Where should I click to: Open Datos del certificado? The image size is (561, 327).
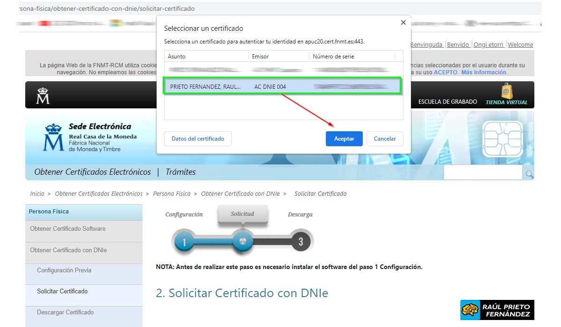[x=197, y=139]
